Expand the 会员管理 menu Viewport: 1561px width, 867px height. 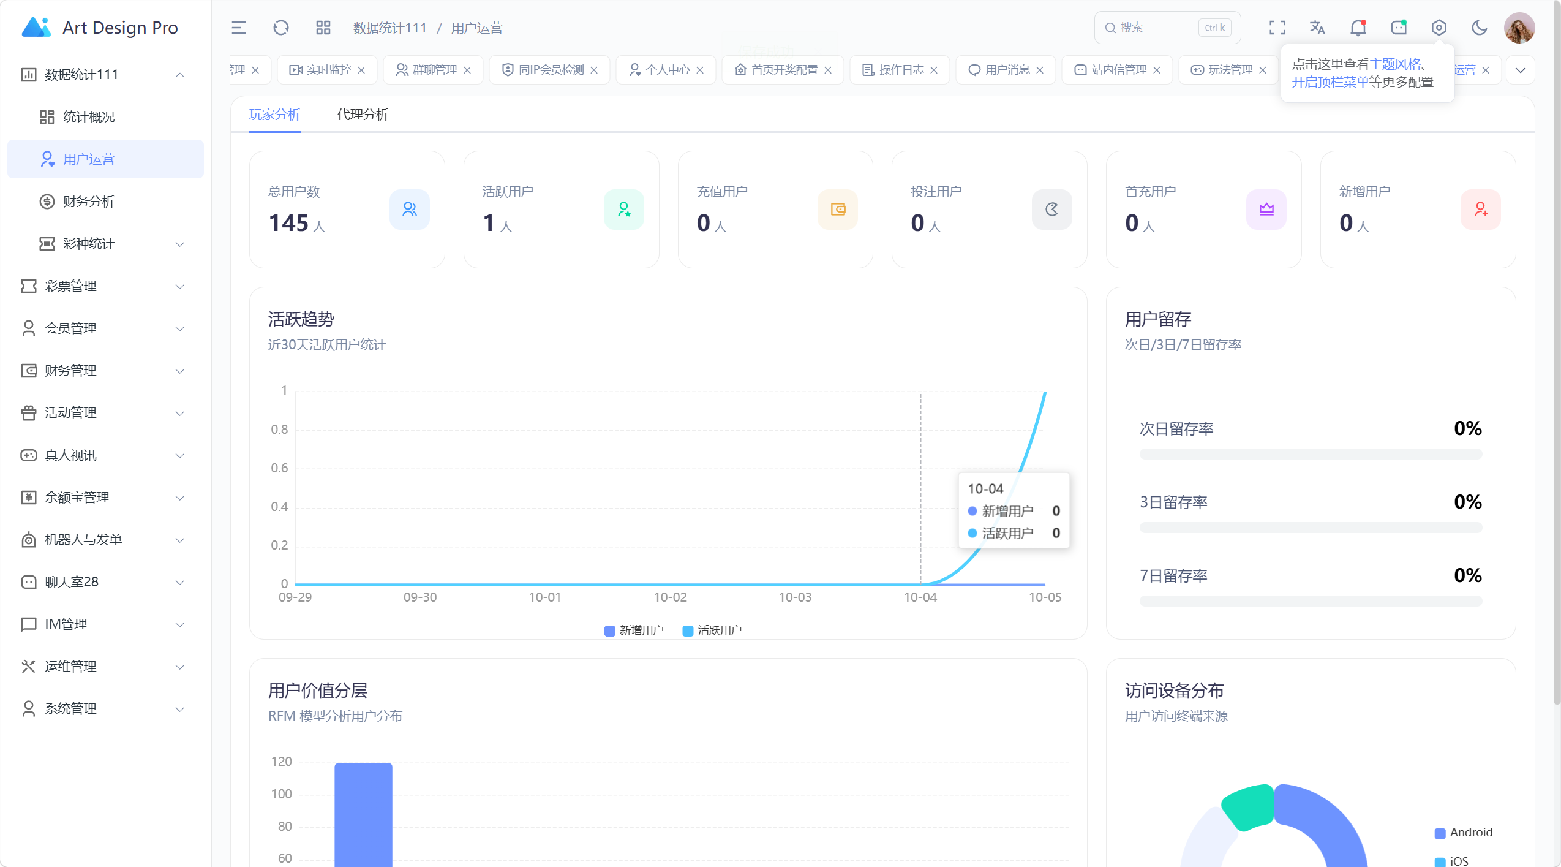pyautogui.click(x=105, y=328)
